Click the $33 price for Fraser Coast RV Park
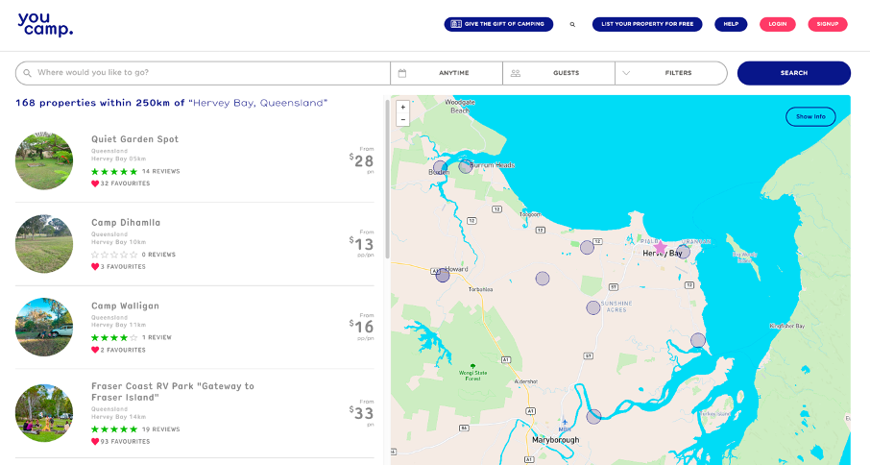870x465 pixels. [x=361, y=413]
